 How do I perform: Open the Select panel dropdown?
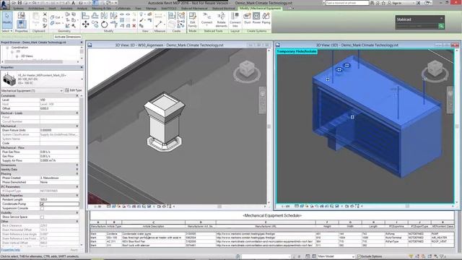[x=7, y=30]
